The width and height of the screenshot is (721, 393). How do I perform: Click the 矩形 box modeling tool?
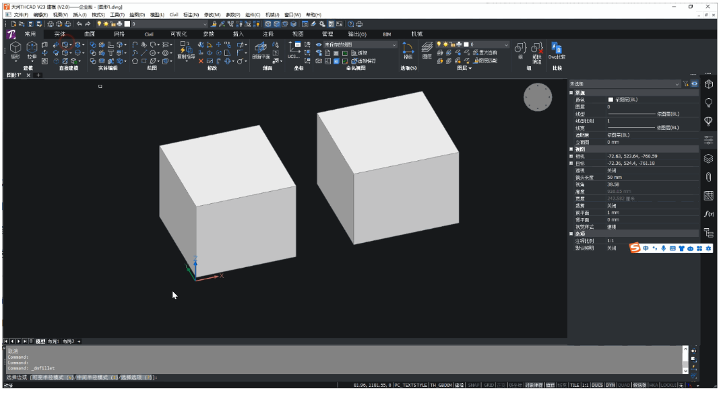15,50
